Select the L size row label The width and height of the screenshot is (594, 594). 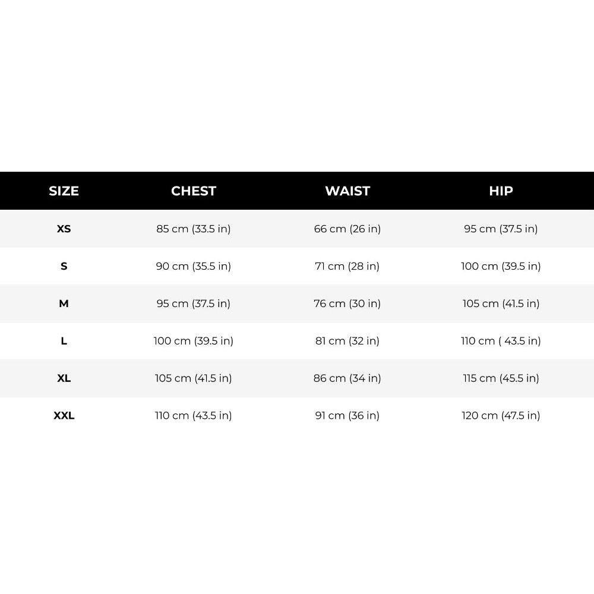point(64,341)
